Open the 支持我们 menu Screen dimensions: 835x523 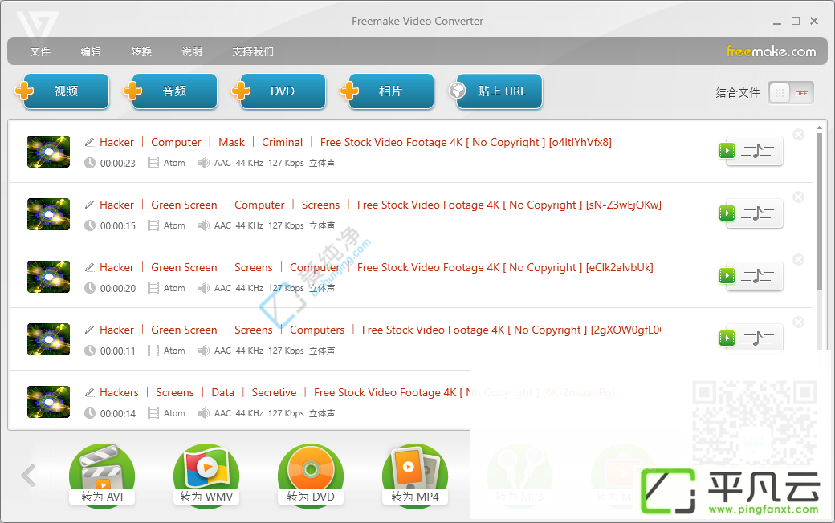pos(253,51)
